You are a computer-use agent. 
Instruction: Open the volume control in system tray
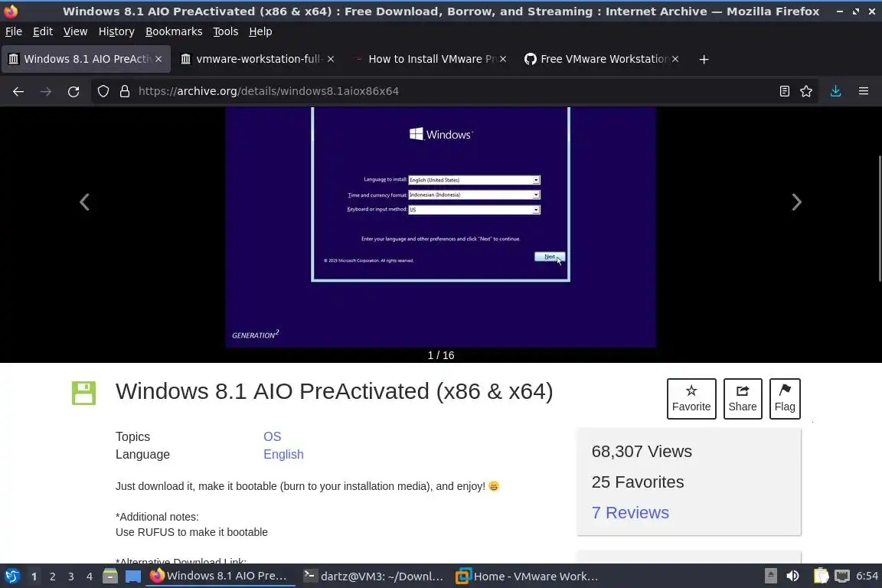click(792, 577)
